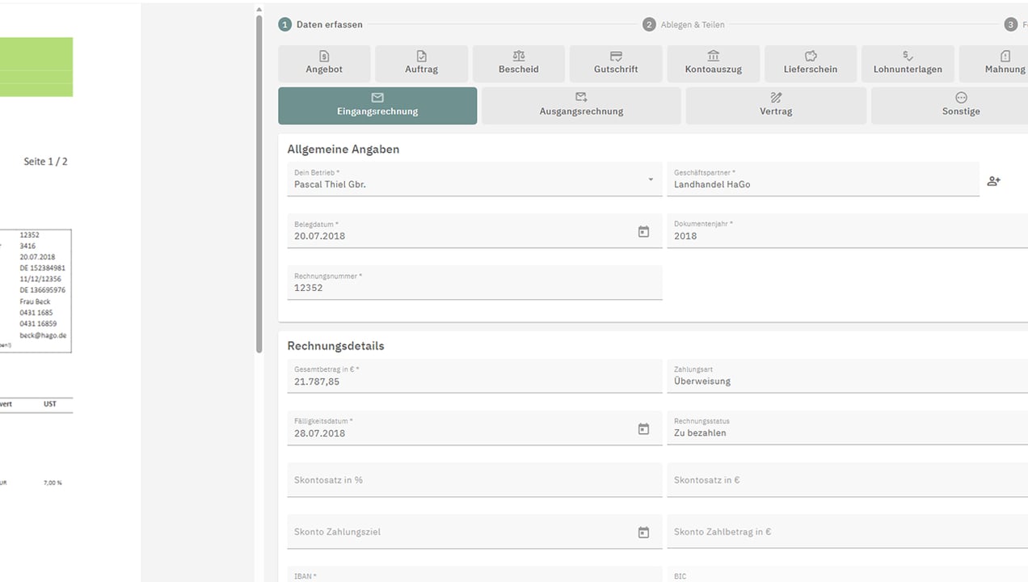Switch to Ausgangsrechnung document type
Viewport: 1028px width, 582px height.
click(581, 106)
